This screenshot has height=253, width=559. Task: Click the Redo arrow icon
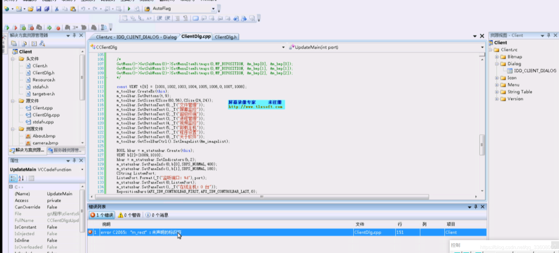[95, 9]
